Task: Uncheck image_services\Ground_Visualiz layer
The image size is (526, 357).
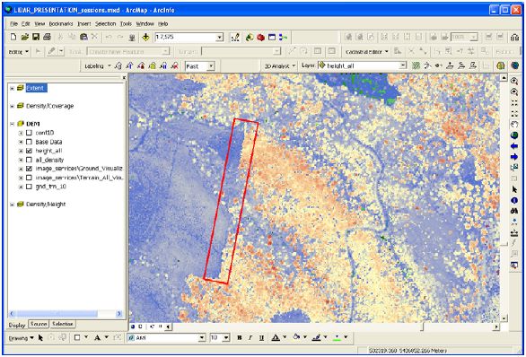Action: coord(30,169)
